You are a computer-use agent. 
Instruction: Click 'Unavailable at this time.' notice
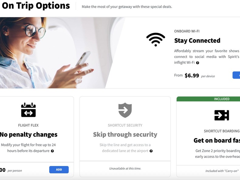click(x=125, y=168)
